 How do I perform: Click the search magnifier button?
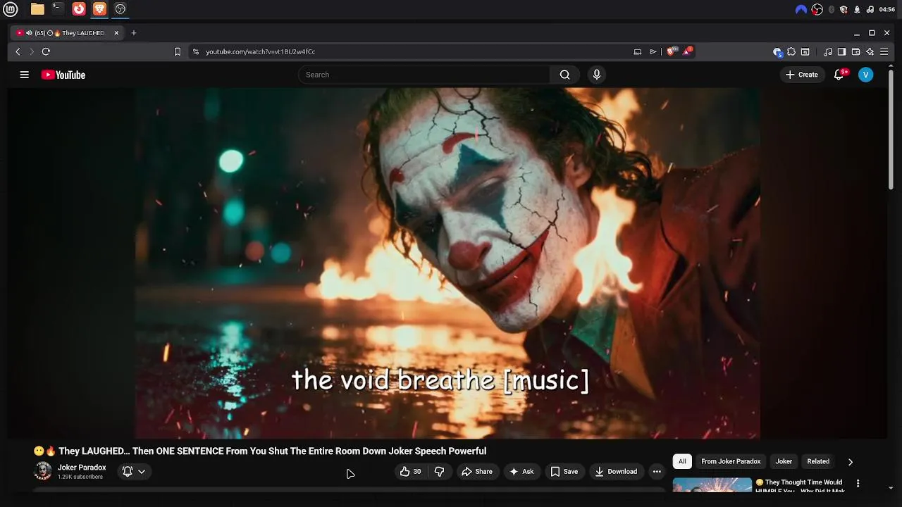[564, 75]
